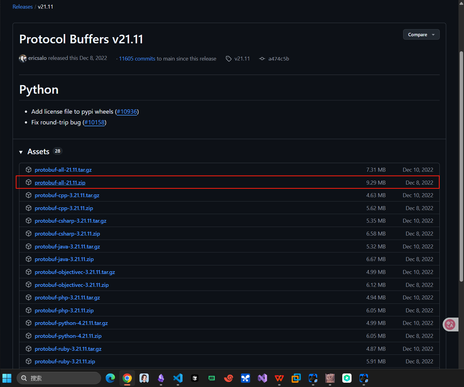Open the green terminal app in taskbar

[212, 378]
